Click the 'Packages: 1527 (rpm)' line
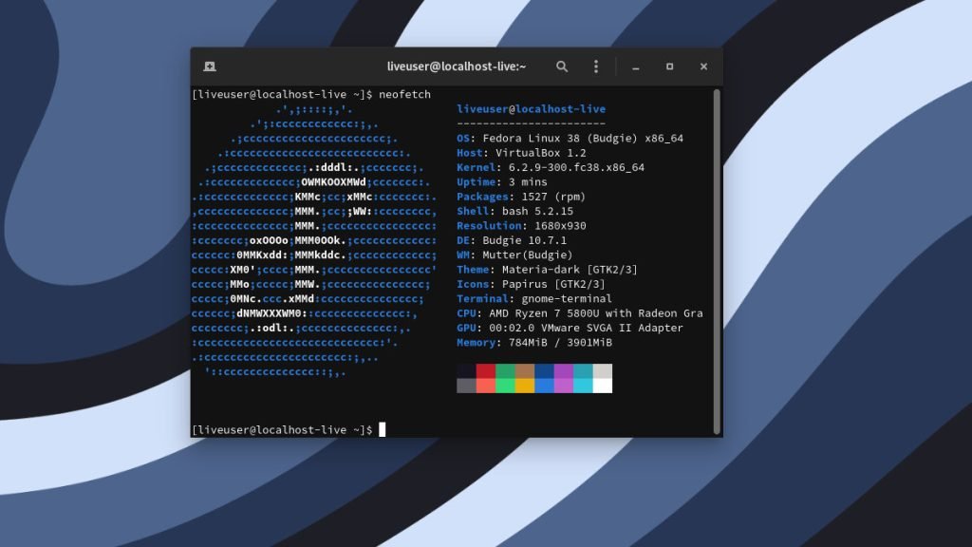This screenshot has width=972, height=547. [521, 197]
